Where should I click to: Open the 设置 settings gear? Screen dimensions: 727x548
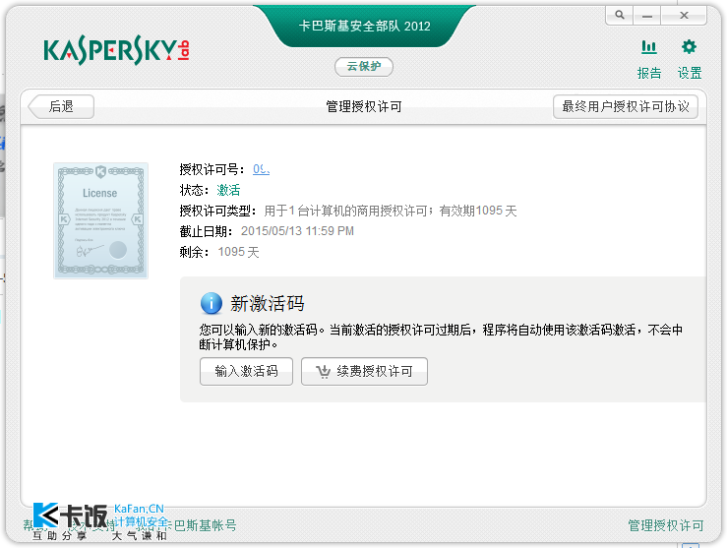point(689,59)
